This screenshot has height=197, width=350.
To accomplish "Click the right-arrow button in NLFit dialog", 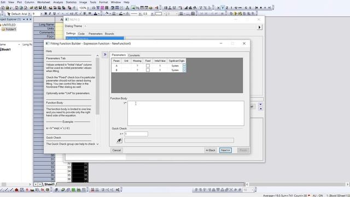I will click(259, 27).
